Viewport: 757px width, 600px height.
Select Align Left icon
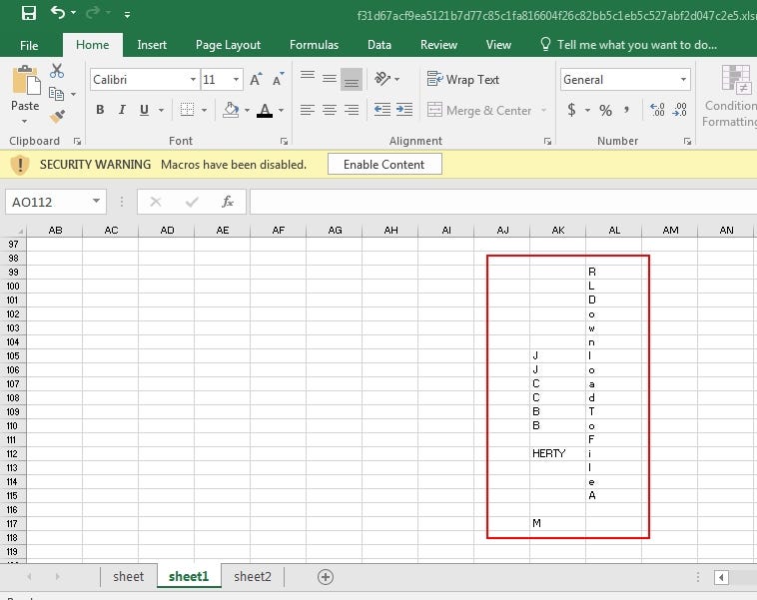click(x=307, y=110)
